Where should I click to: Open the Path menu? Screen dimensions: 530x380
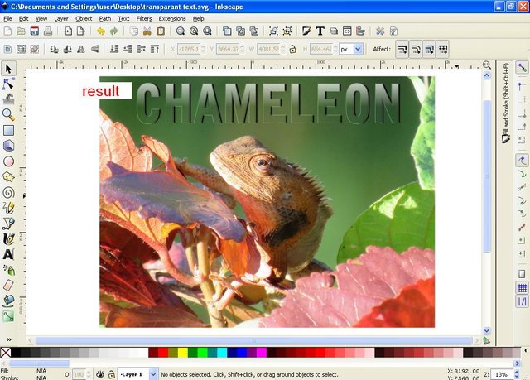coord(105,18)
